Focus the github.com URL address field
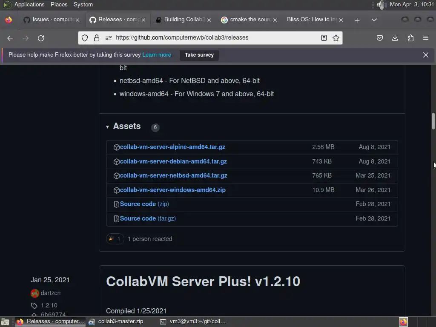 coord(211,38)
